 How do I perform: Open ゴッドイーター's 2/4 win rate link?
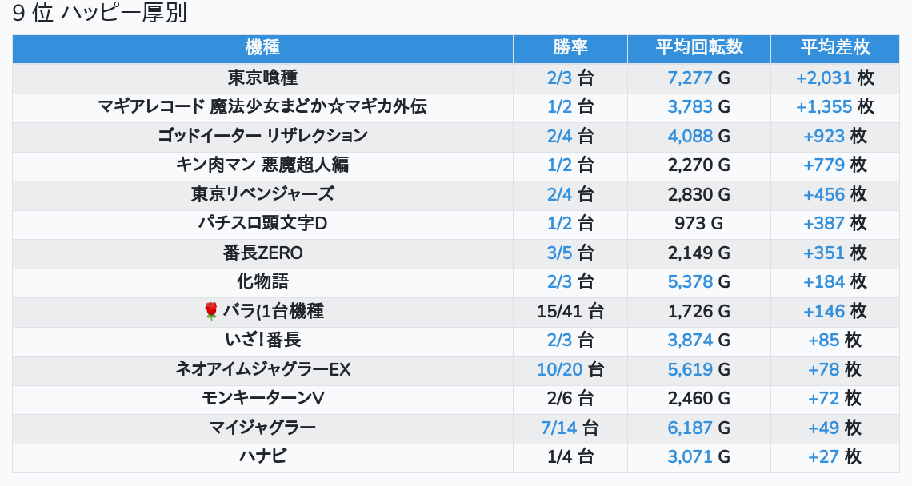tap(560, 136)
